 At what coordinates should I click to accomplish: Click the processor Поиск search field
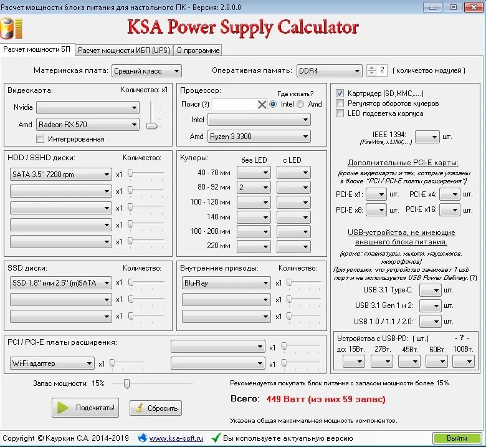235,105
